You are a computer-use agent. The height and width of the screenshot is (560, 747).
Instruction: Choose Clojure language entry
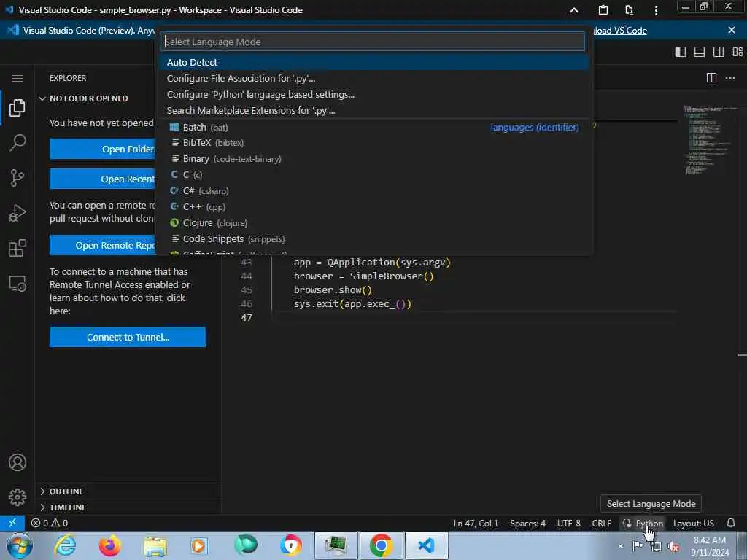tap(374, 223)
